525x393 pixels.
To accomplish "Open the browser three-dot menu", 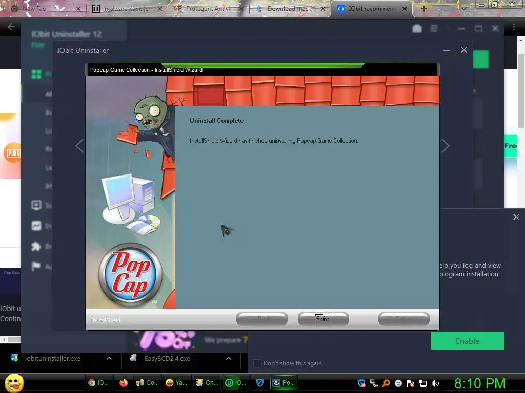I will click(514, 27).
